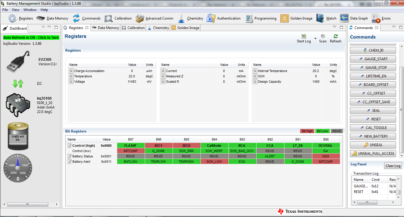This screenshot has height=217, width=404.
Task: Click the green I2C communication arrows icon
Action: (18, 84)
